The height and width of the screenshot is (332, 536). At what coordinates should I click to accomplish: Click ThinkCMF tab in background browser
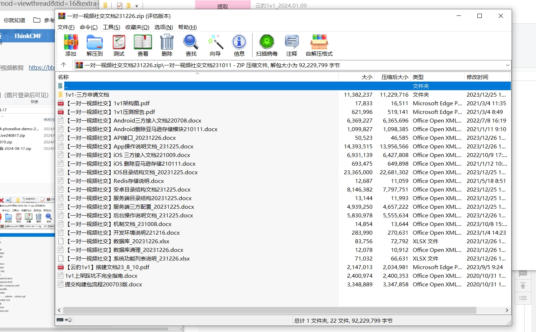pyautogui.click(x=28, y=36)
